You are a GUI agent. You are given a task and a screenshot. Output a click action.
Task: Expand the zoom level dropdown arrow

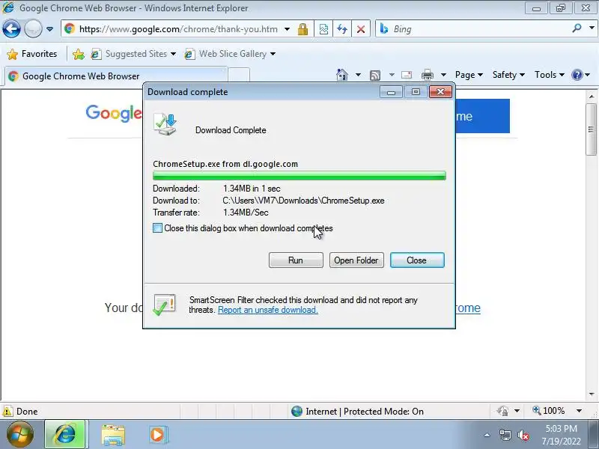tap(579, 411)
